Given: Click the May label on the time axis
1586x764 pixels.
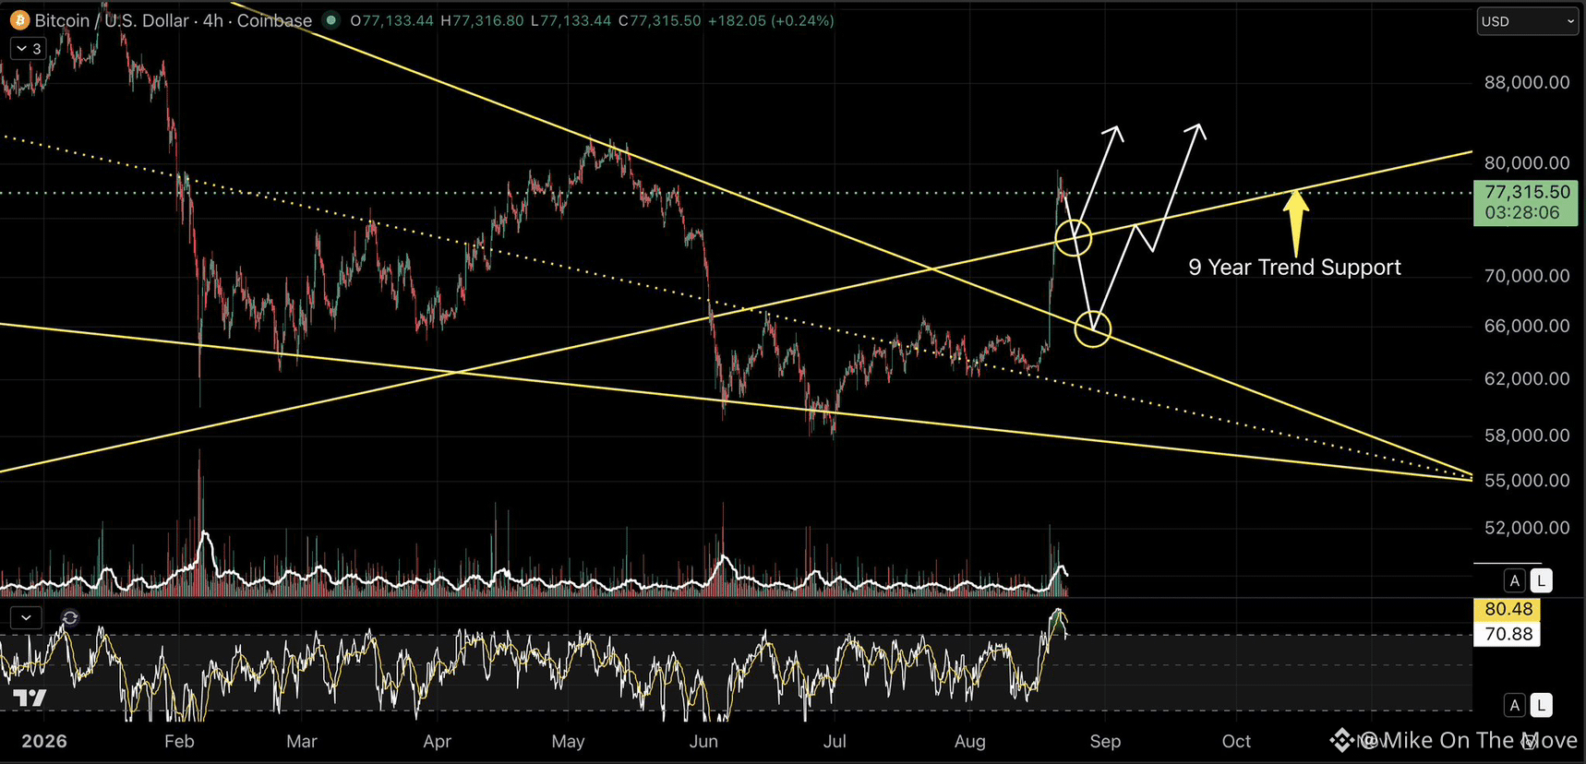Looking at the screenshot, I should point(568,741).
